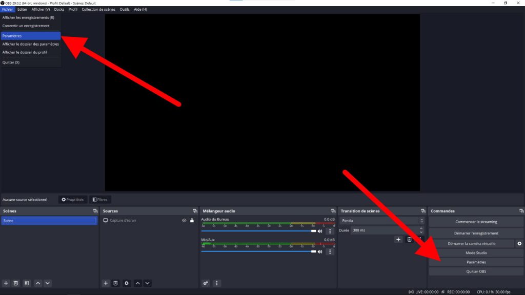The image size is (525, 295).
Task: Open source properties with the gear icon
Action: pos(126,283)
